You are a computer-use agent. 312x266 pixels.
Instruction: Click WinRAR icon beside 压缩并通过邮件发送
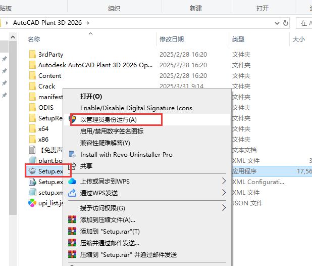coord(72,243)
